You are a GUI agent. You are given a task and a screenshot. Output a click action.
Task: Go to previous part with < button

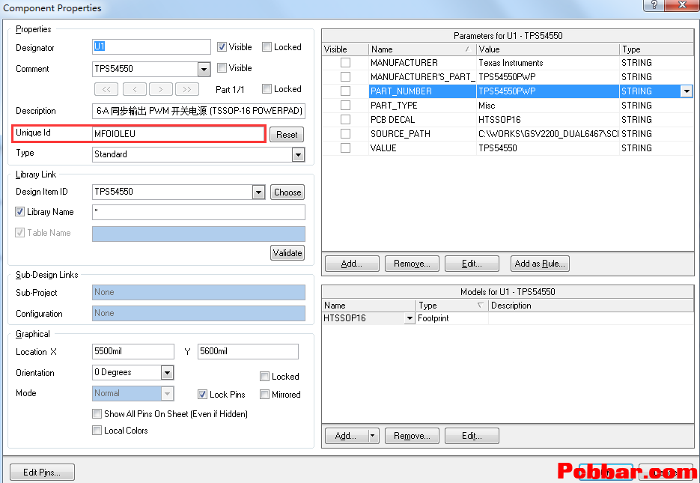(134, 89)
